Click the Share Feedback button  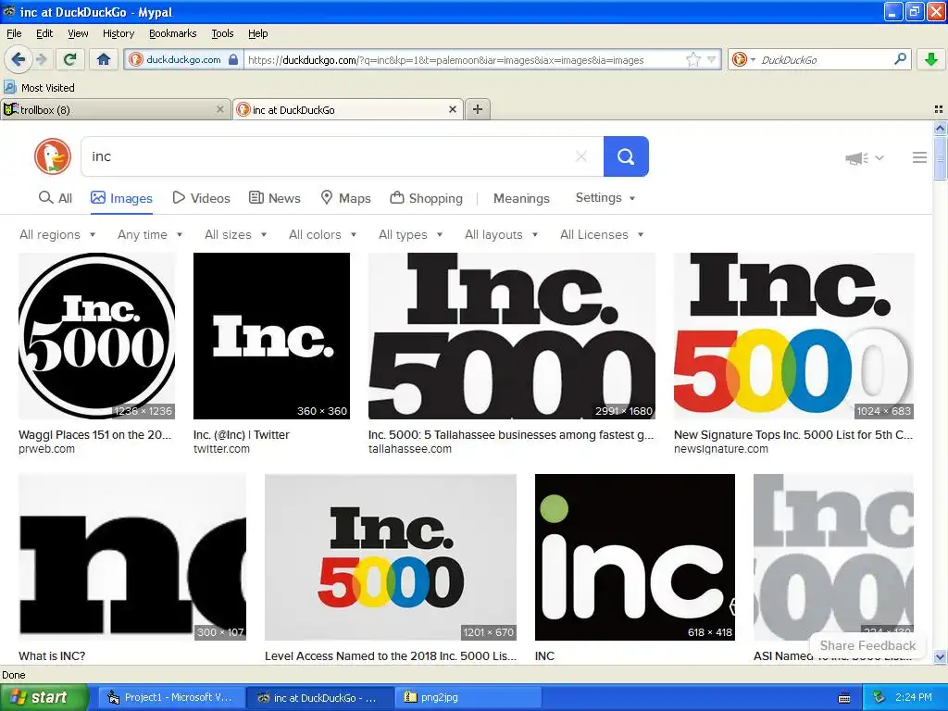click(867, 645)
